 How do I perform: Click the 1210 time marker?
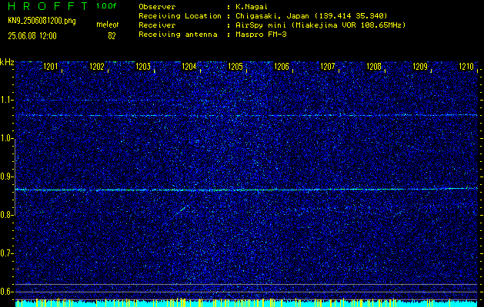[466, 66]
